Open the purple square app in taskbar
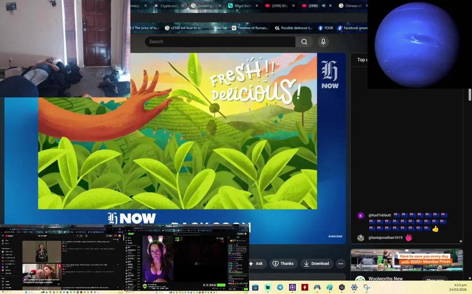The width and height of the screenshot is (472, 294). [x=292, y=287]
